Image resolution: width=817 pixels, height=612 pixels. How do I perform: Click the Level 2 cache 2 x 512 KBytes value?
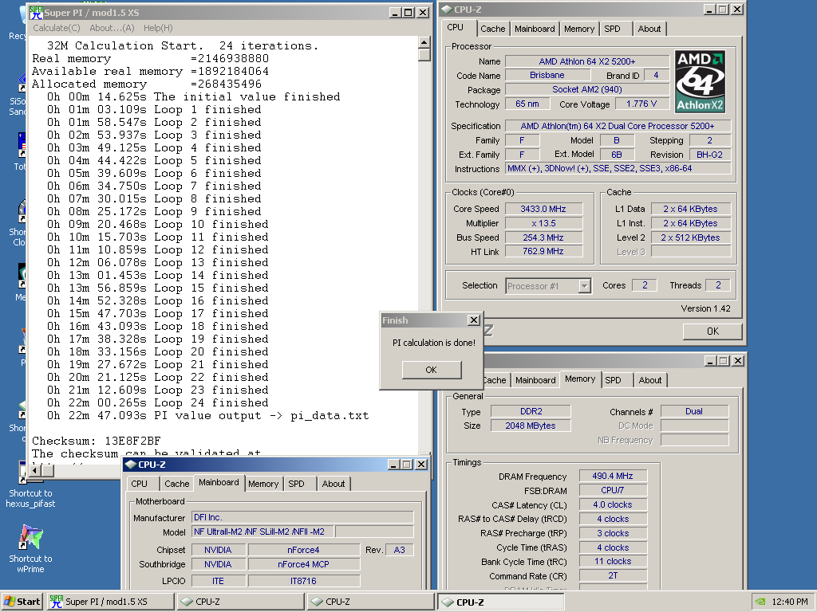[x=691, y=237]
